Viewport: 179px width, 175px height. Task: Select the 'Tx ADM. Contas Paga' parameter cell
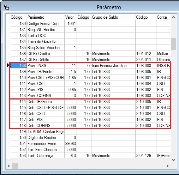click(x=46, y=132)
